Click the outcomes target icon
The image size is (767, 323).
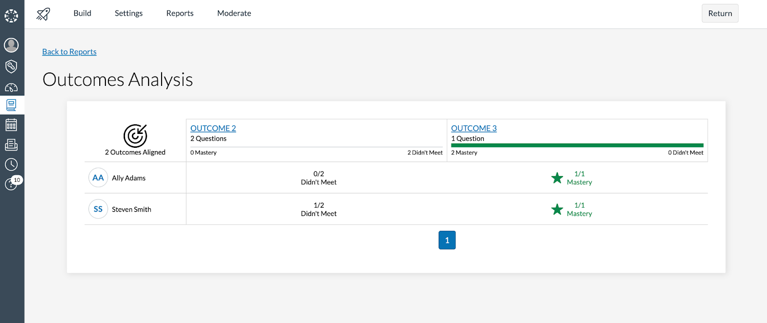135,136
